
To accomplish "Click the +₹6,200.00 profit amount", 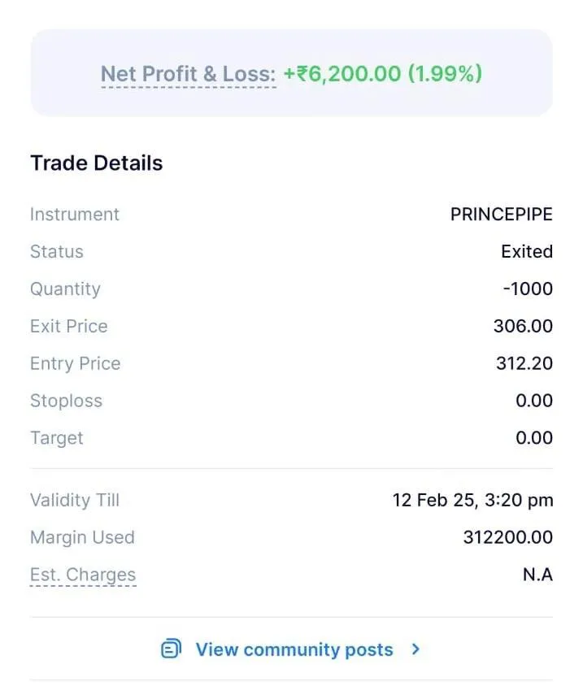I will pos(342,73).
